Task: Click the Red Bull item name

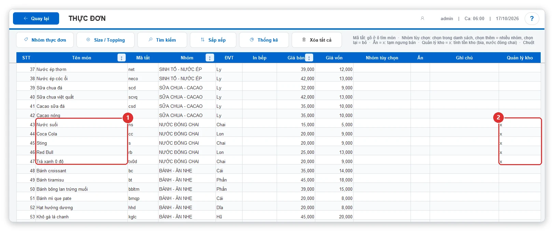Action: click(x=45, y=152)
